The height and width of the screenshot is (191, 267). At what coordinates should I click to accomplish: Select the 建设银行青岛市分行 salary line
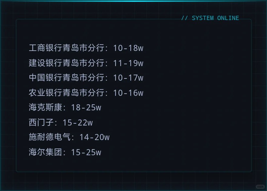point(86,63)
